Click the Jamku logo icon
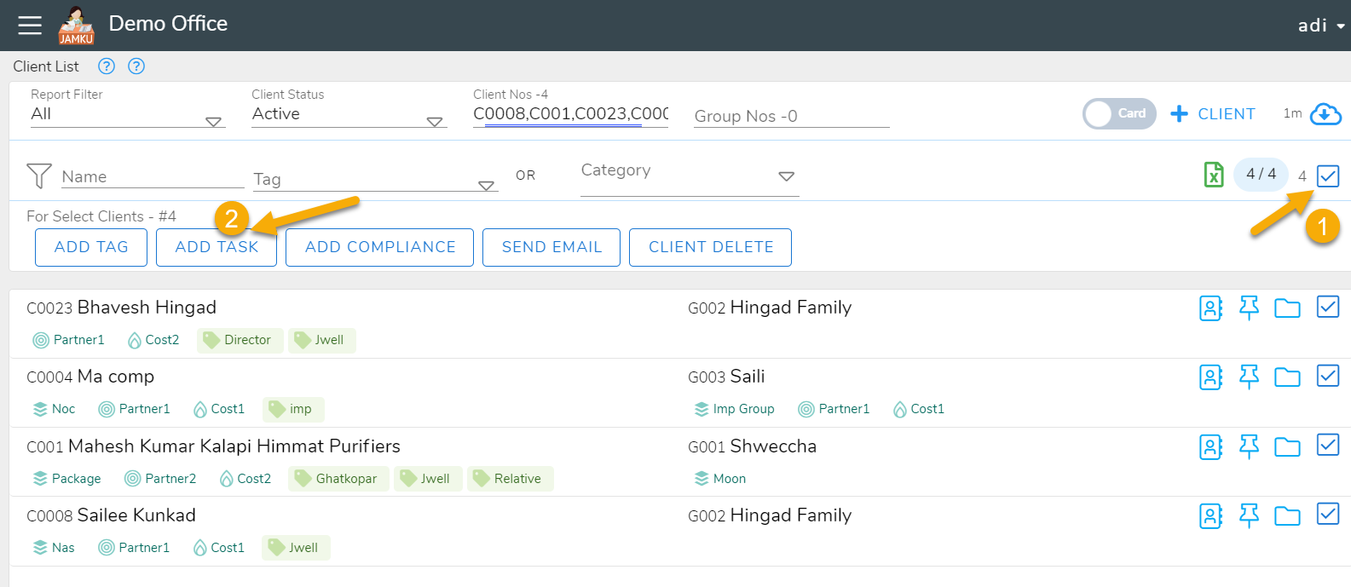 coord(76,26)
